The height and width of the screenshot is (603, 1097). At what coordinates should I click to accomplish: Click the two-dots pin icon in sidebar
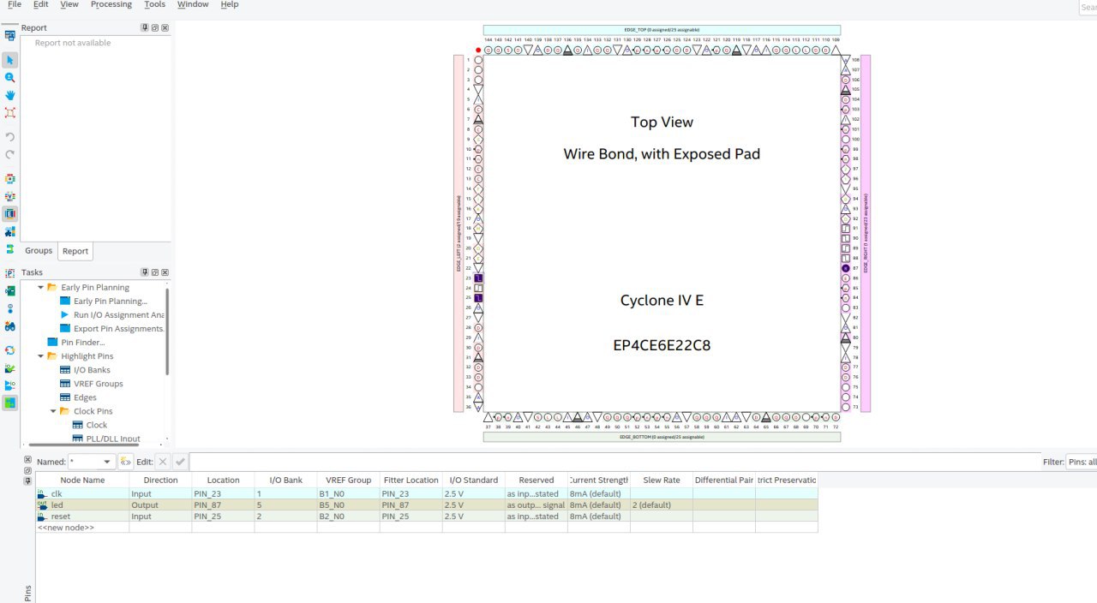pos(10,308)
